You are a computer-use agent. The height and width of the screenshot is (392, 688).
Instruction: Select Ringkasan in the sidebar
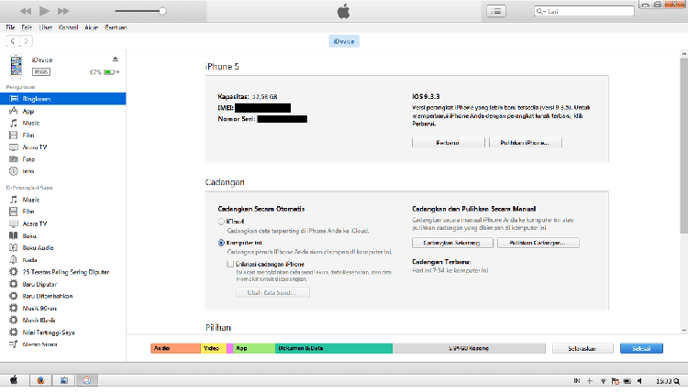pyautogui.click(x=62, y=99)
